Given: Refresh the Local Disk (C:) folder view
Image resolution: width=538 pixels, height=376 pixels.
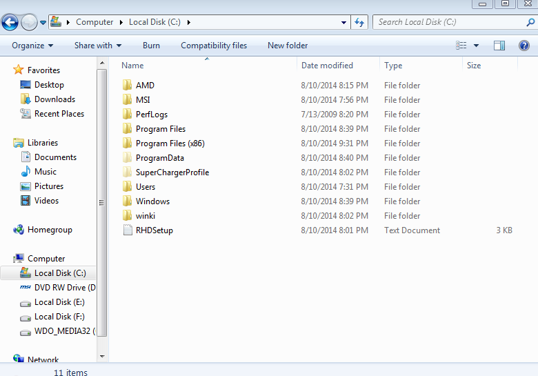Looking at the screenshot, I should (359, 23).
